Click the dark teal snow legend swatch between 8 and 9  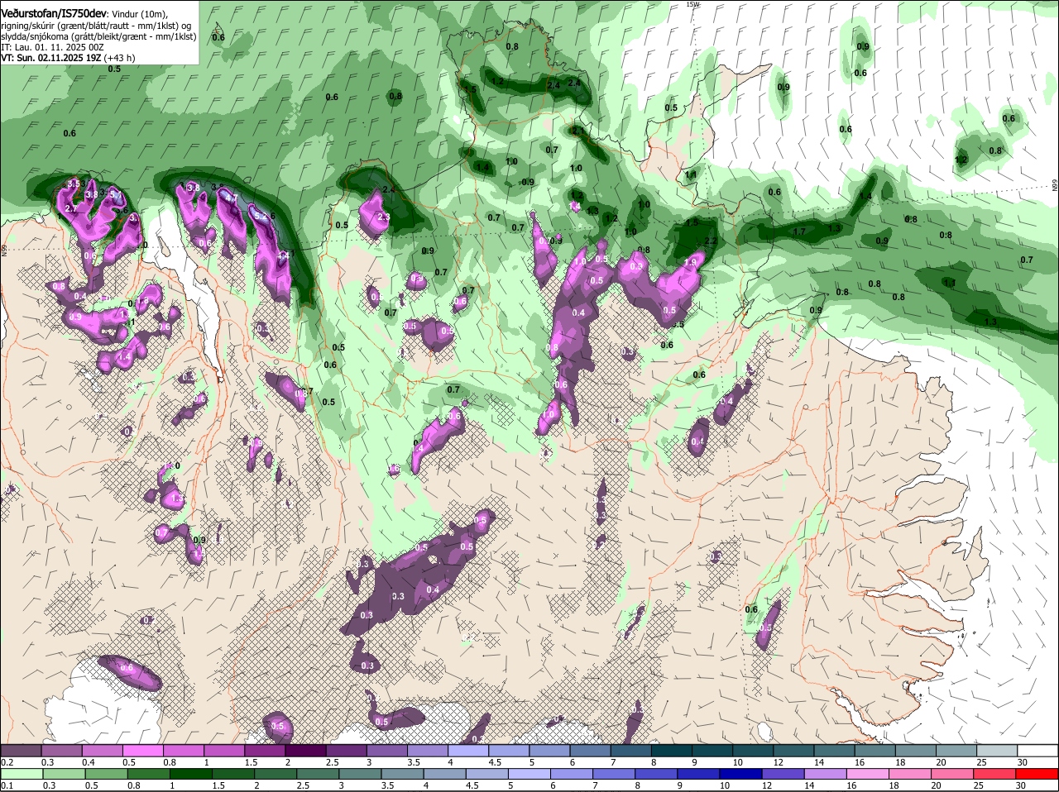pyautogui.click(x=671, y=750)
